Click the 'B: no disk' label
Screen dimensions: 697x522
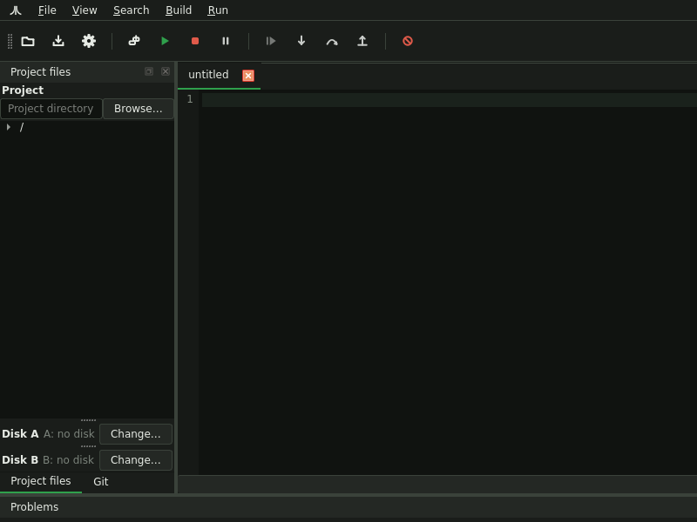coord(68,460)
